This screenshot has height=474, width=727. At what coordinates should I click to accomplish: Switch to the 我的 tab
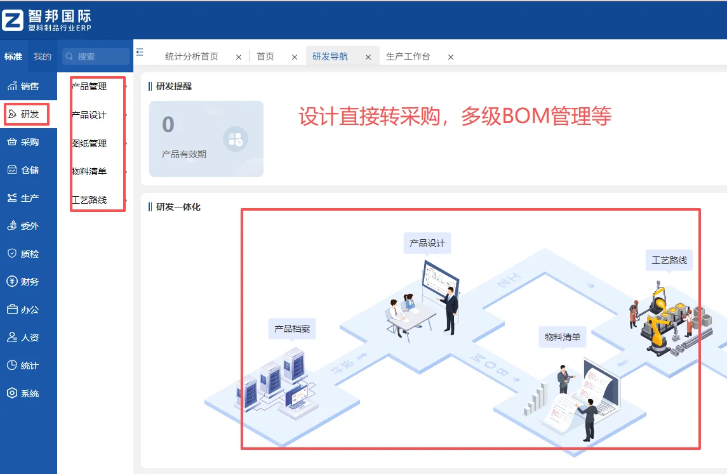click(x=42, y=56)
